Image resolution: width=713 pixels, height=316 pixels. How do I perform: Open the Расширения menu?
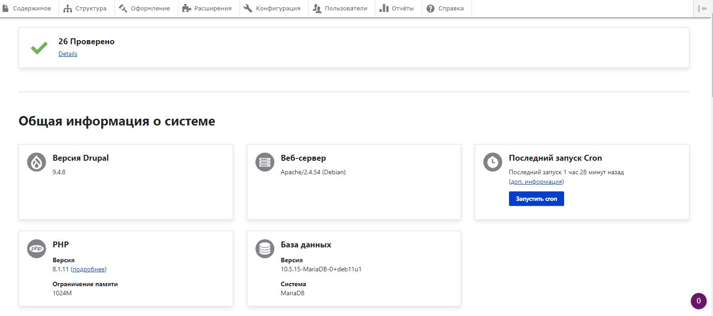[x=209, y=9]
